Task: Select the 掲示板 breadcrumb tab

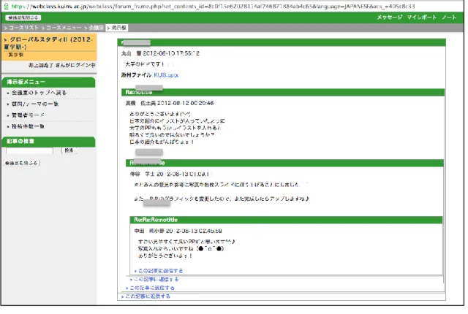Action: (x=118, y=28)
